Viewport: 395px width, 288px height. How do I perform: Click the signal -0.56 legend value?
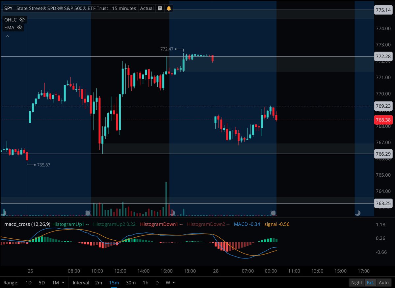click(276, 224)
